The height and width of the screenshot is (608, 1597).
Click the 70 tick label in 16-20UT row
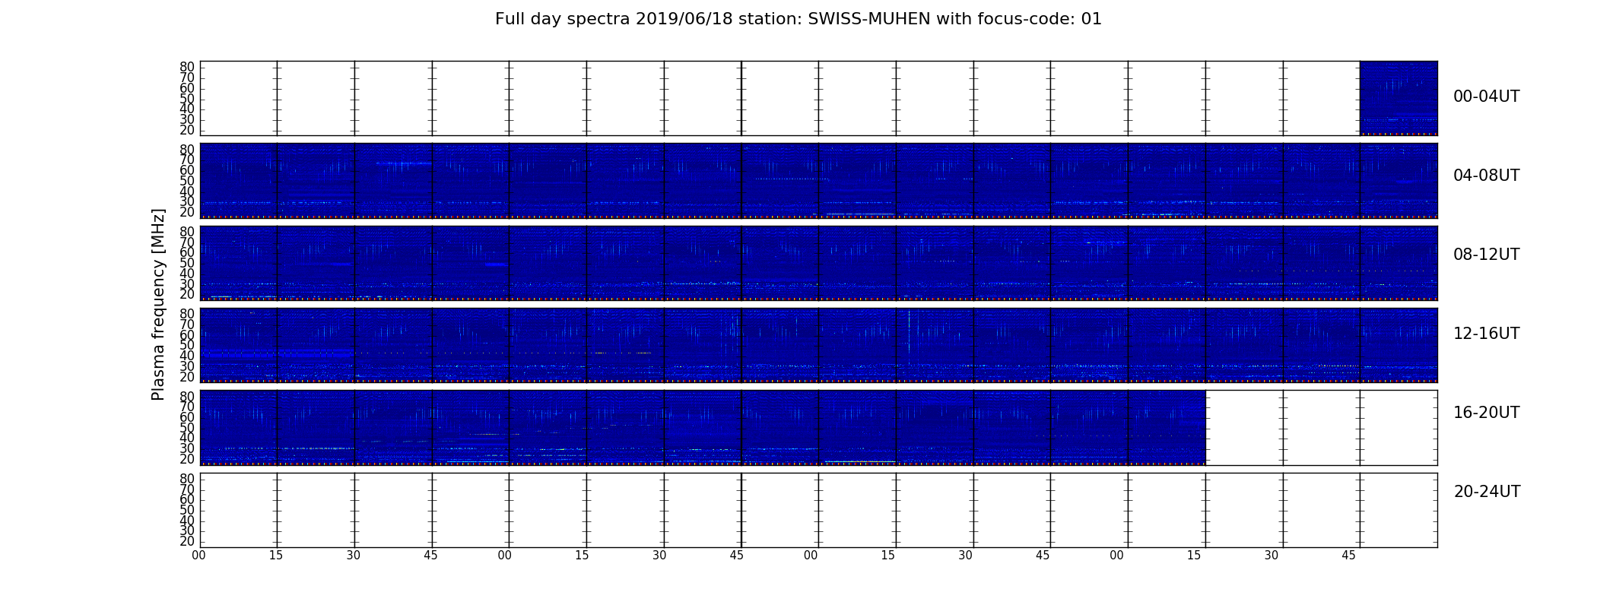click(187, 407)
